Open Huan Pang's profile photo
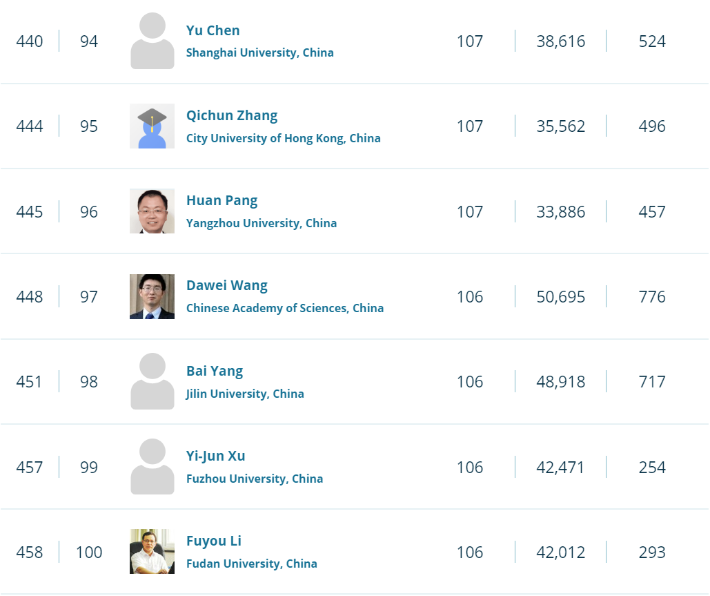710x596 pixels. (x=152, y=211)
